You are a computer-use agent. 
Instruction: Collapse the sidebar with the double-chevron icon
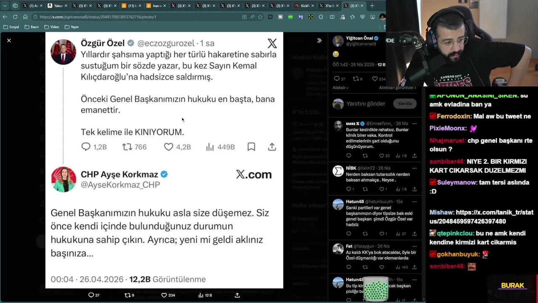[x=319, y=40]
